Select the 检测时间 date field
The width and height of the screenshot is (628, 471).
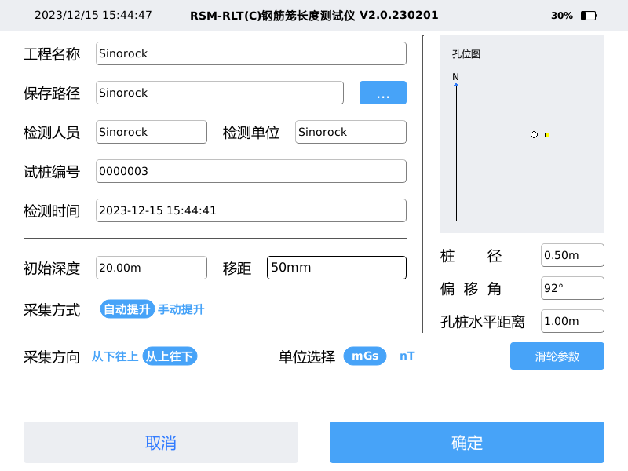(250, 210)
